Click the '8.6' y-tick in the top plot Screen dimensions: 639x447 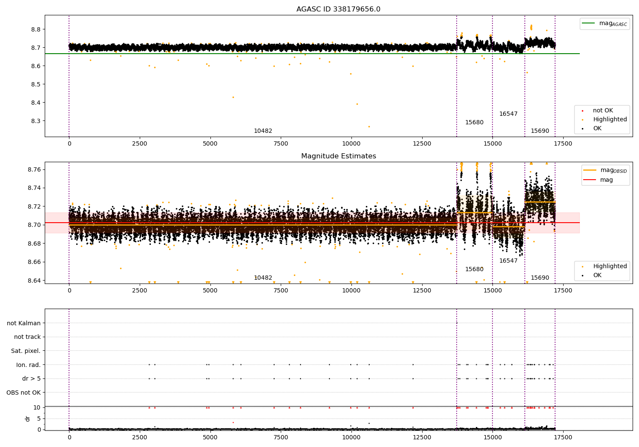tap(36, 66)
